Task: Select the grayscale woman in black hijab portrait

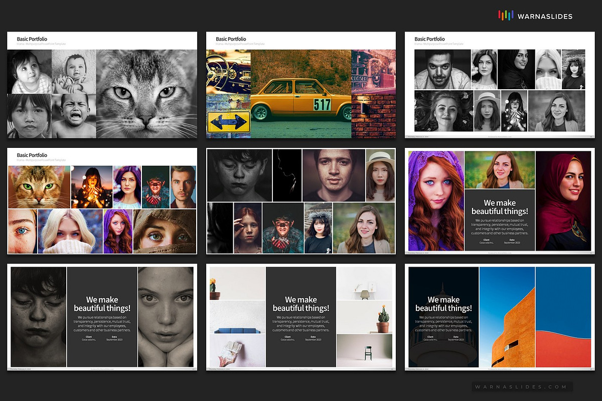Action: coord(516,69)
